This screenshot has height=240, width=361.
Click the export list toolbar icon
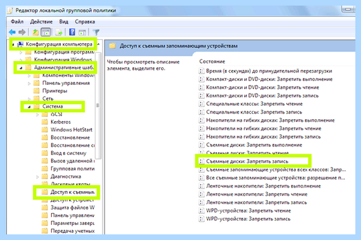(59, 32)
